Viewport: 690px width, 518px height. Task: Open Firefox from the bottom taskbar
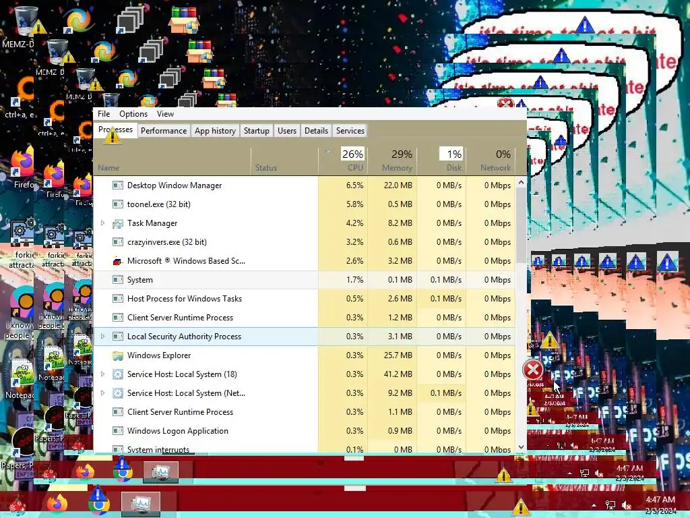[57, 505]
